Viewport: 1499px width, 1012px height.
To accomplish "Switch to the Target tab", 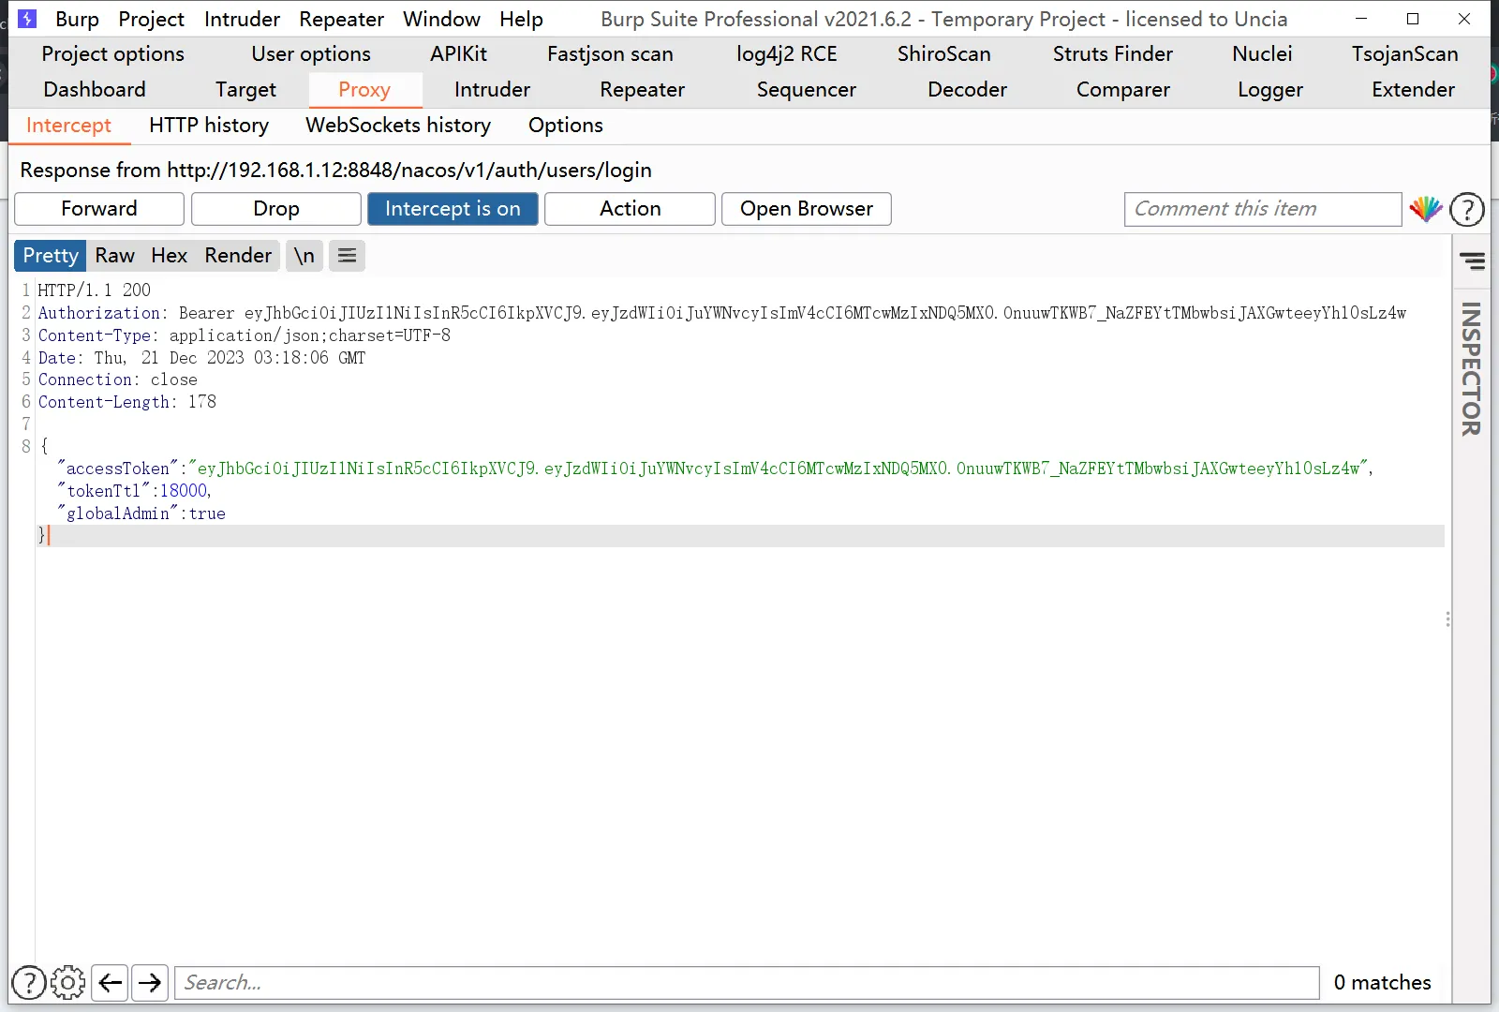I will (x=245, y=90).
